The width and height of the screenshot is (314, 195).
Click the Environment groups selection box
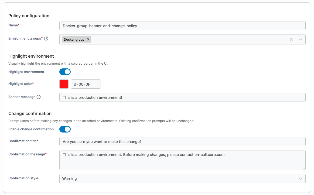click(x=182, y=39)
